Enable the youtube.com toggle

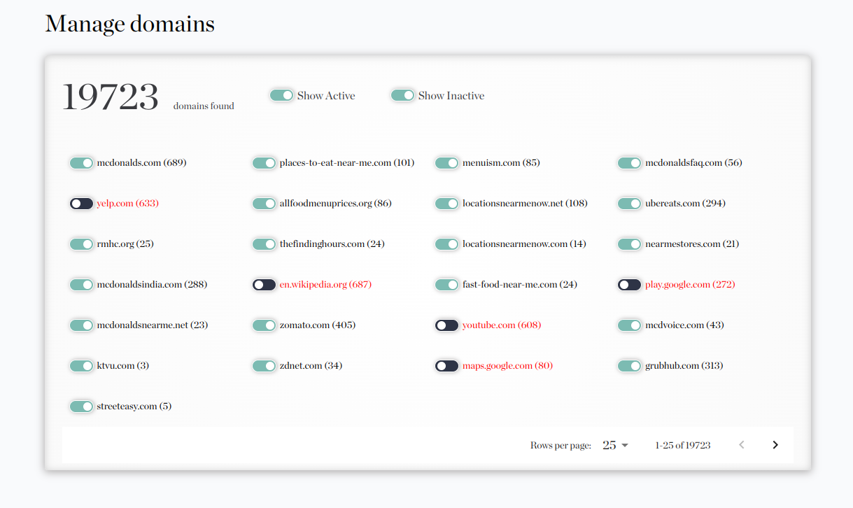(446, 325)
